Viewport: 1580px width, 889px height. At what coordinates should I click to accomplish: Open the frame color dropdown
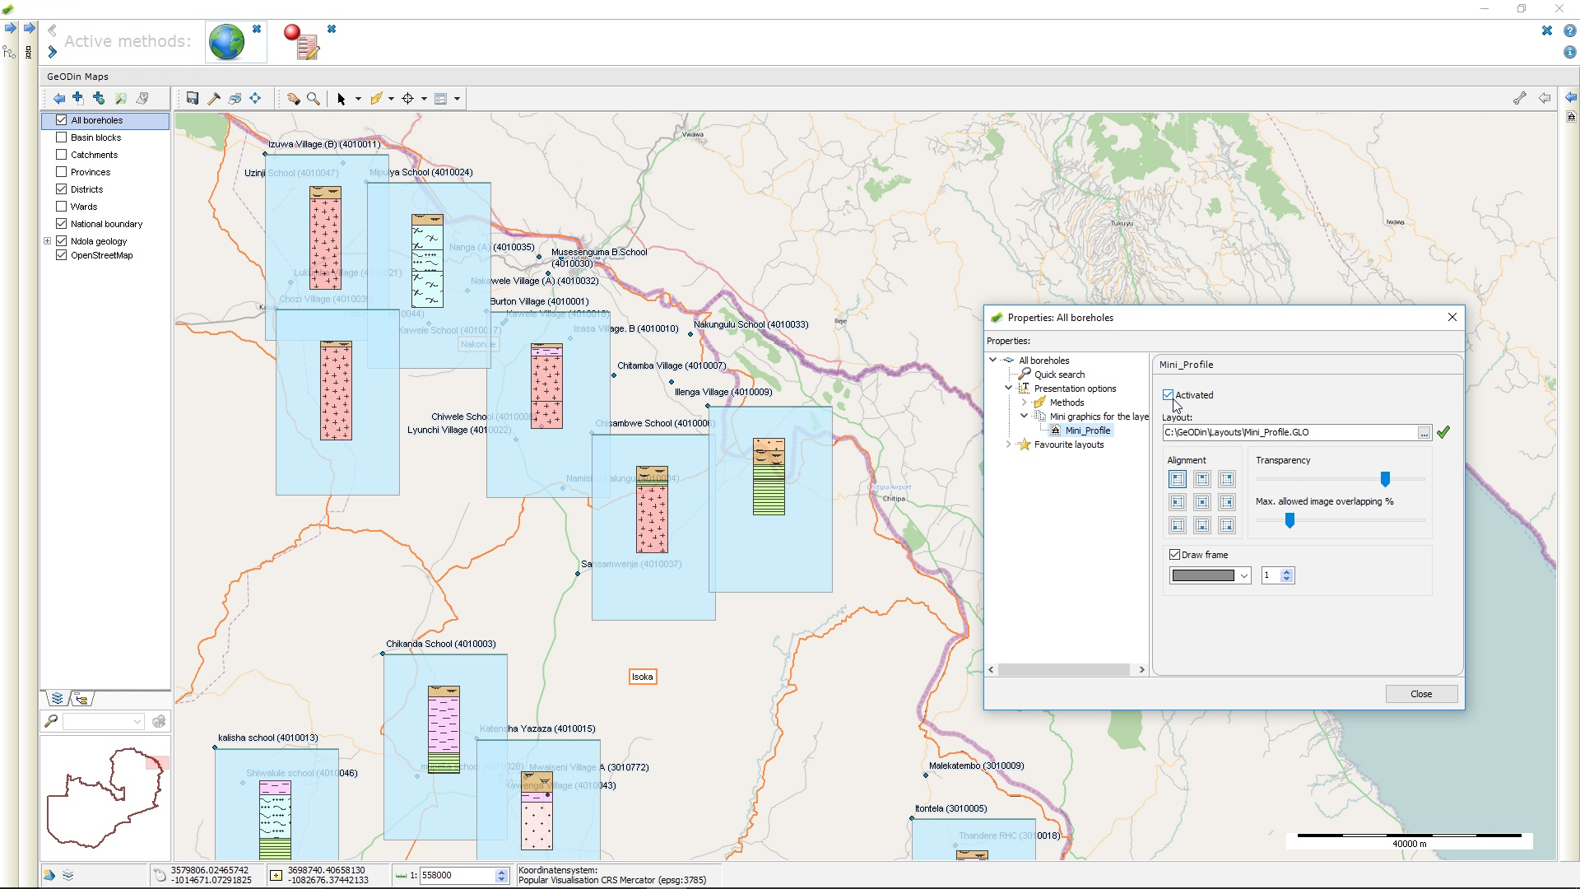pyautogui.click(x=1243, y=575)
